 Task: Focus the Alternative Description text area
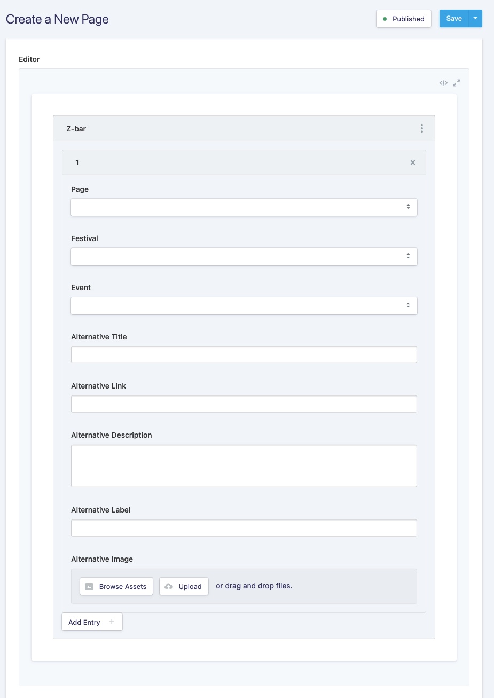pos(244,466)
